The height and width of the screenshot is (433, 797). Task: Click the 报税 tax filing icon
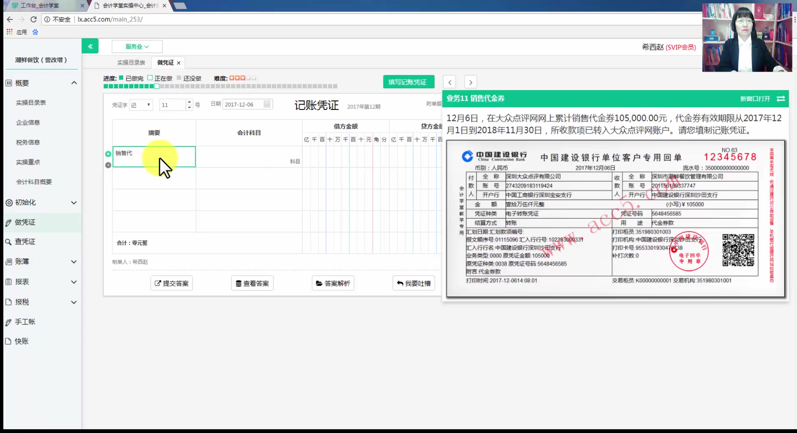tap(8, 302)
